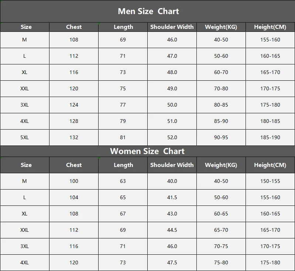Select women's shoulder width 44.5

[172, 230]
